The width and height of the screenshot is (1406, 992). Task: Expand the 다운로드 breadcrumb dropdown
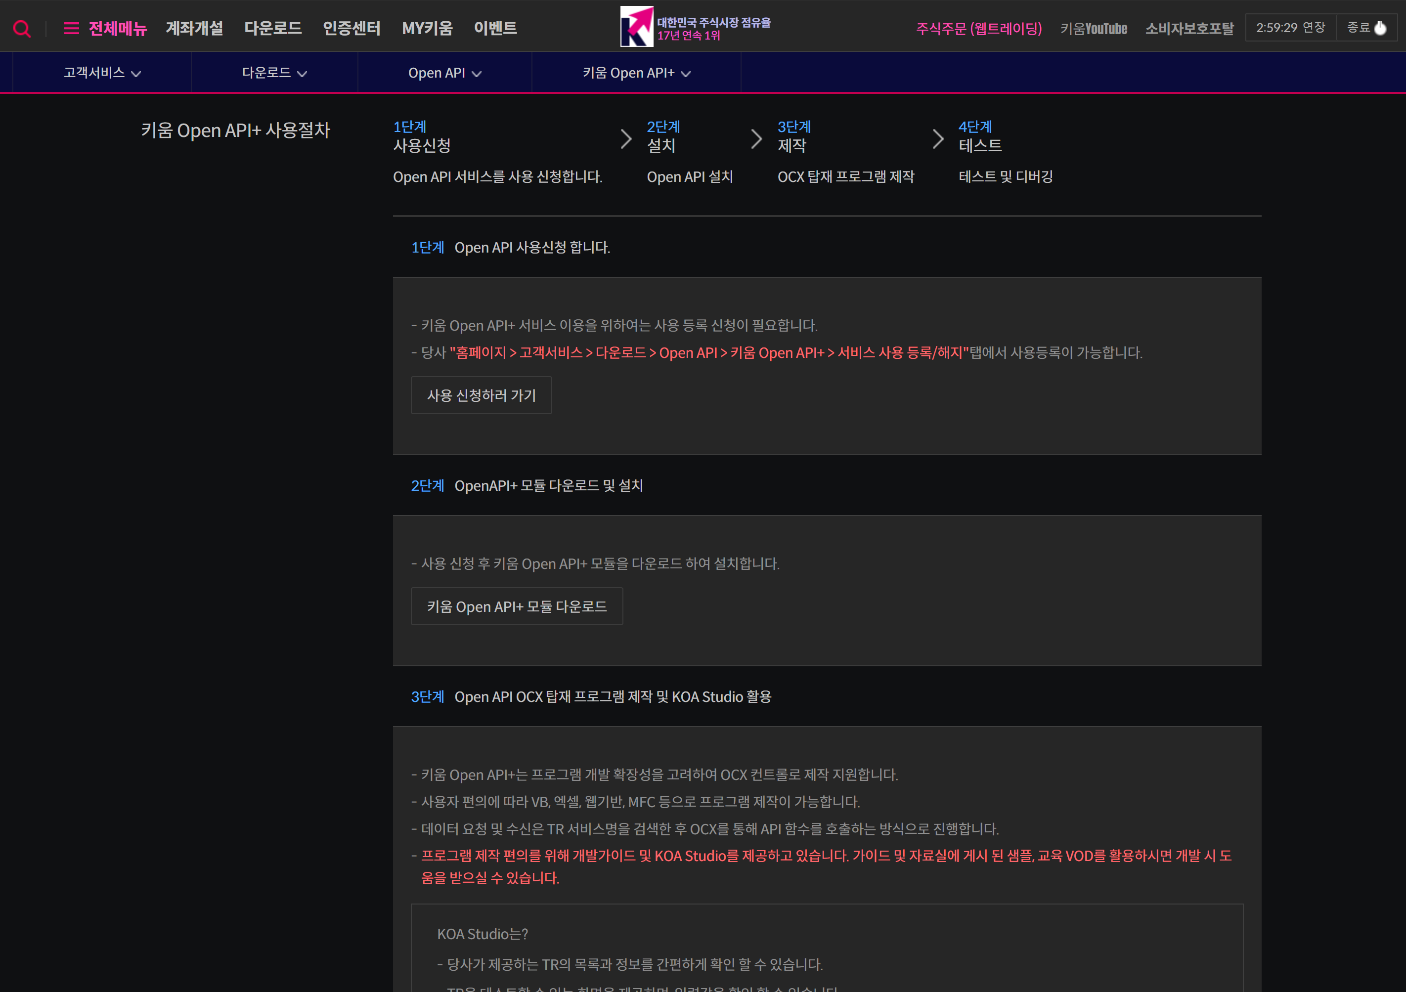pyautogui.click(x=274, y=73)
